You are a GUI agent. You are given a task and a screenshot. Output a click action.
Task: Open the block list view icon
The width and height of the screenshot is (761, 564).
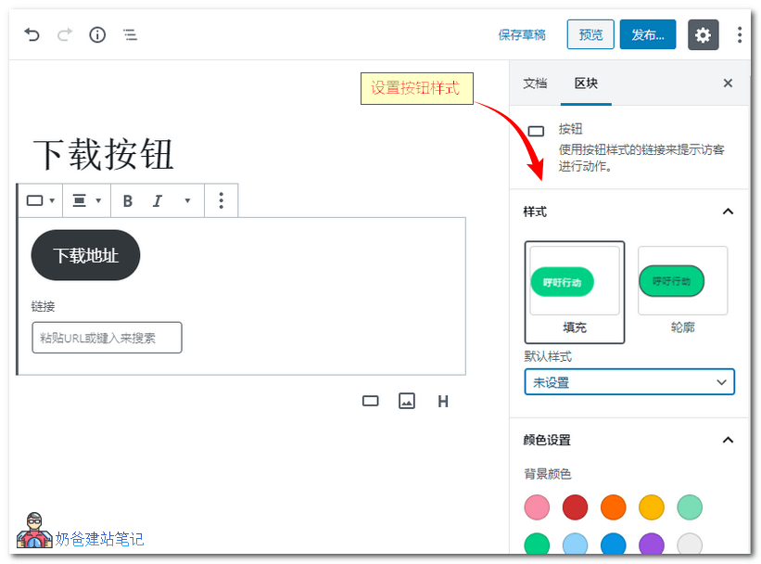pyautogui.click(x=130, y=34)
